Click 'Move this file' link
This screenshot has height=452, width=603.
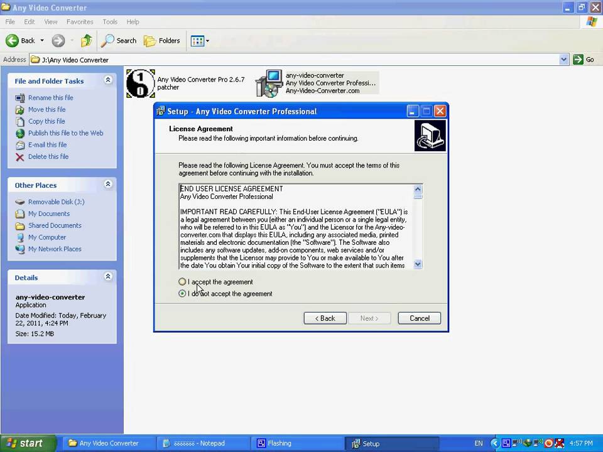tap(47, 109)
